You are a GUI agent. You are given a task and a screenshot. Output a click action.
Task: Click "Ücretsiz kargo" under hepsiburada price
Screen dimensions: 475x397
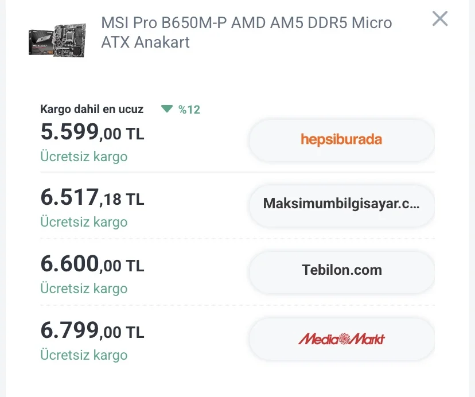(84, 157)
